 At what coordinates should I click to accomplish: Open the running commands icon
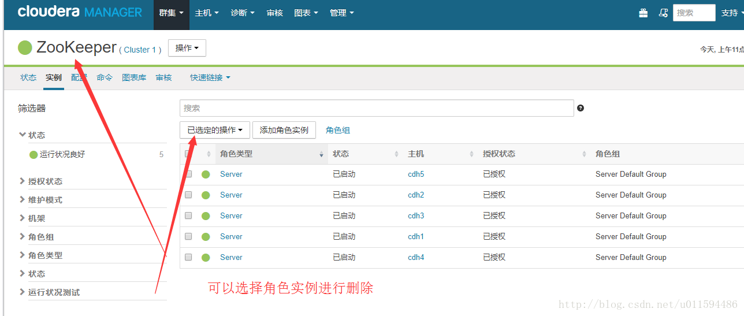664,13
